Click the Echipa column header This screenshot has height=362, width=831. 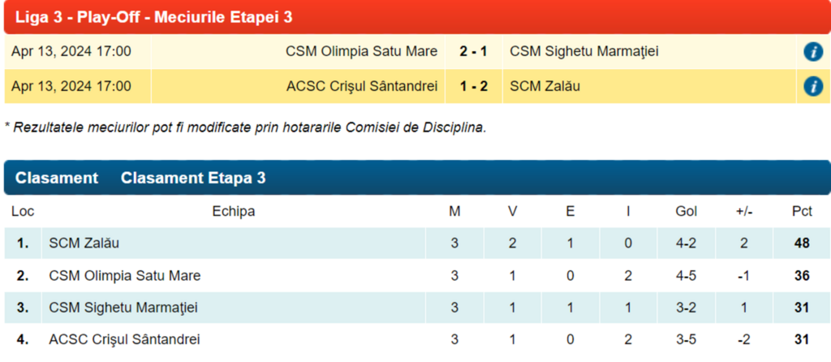click(x=234, y=212)
